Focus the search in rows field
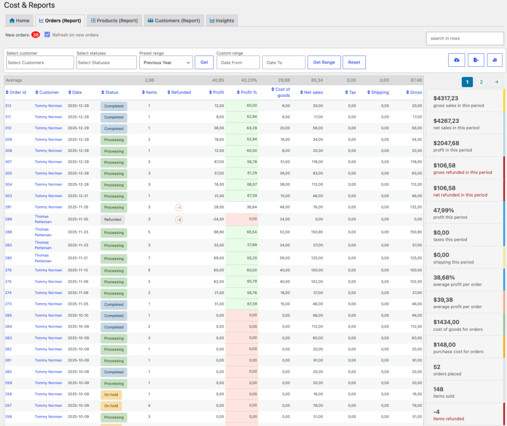This screenshot has height=426, width=507. tap(465, 38)
